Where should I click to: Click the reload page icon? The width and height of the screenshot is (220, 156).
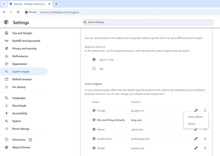(18, 12)
